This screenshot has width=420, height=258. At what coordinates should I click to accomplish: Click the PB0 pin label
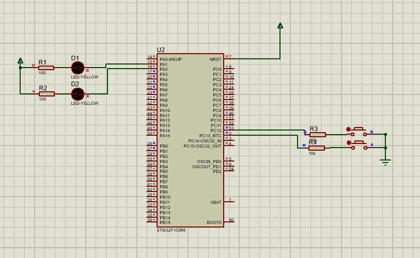164,146
